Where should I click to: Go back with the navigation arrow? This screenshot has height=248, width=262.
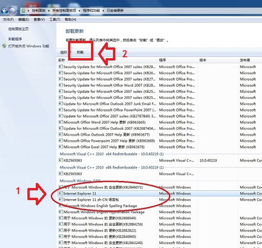click(x=5, y=11)
